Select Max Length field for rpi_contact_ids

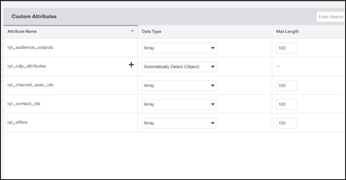point(286,104)
